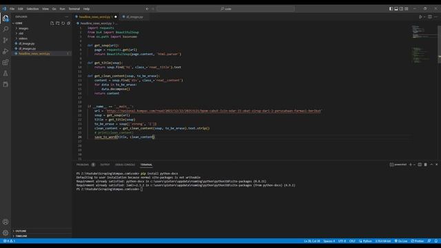Toggle primary side bar layout icon
The height and width of the screenshot is (248, 441).
(x=391, y=9)
